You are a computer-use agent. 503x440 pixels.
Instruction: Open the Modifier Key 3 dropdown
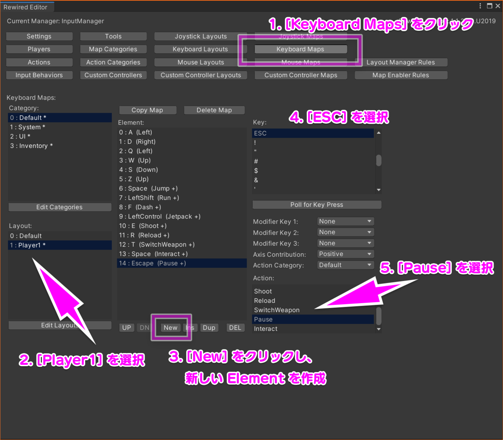[x=345, y=243]
